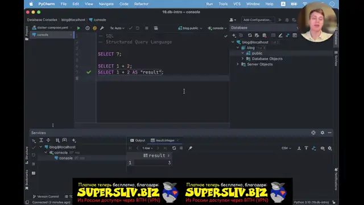Roll back the transaction in console toolbar
Screen dimensions: 364x205
pos(138,28)
